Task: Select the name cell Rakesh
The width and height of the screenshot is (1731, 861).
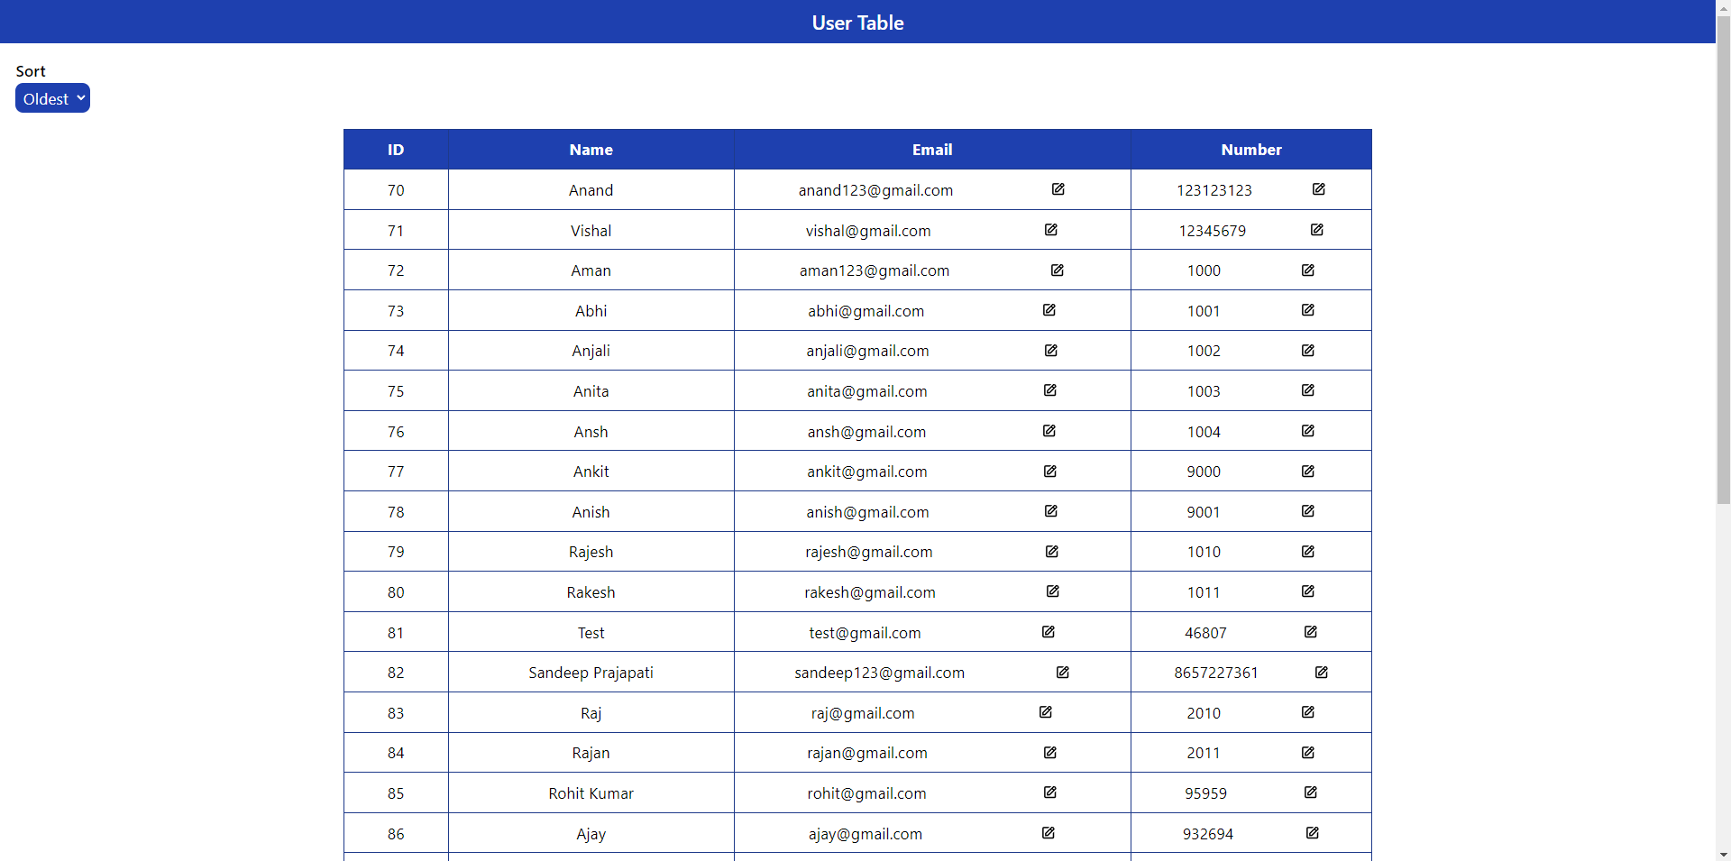Action: (x=591, y=592)
